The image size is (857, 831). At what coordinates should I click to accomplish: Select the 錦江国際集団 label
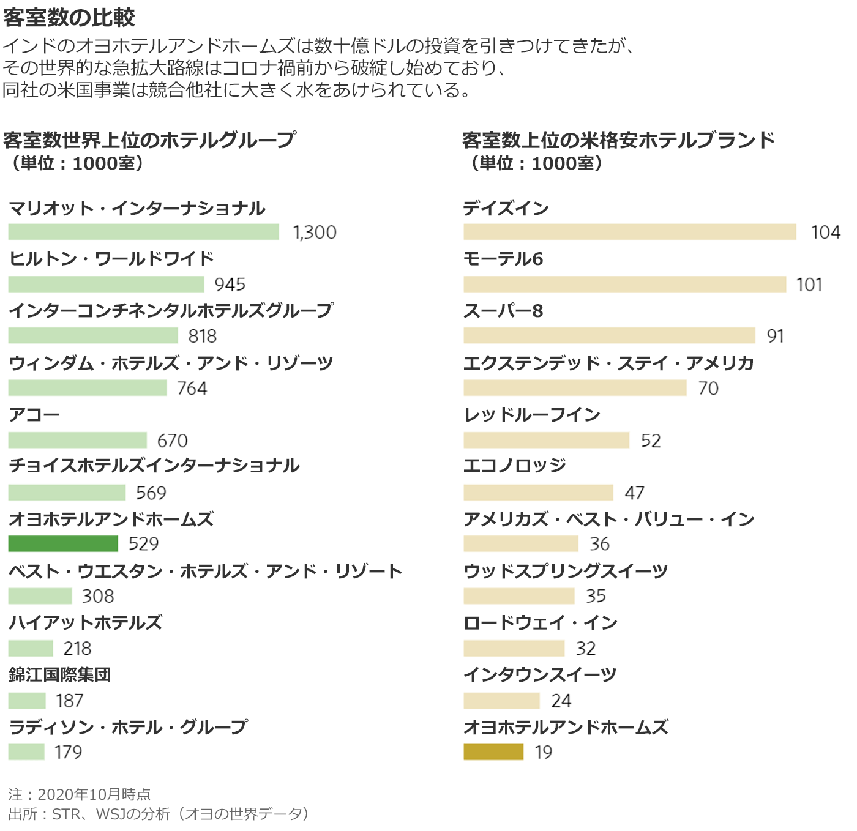(60, 675)
